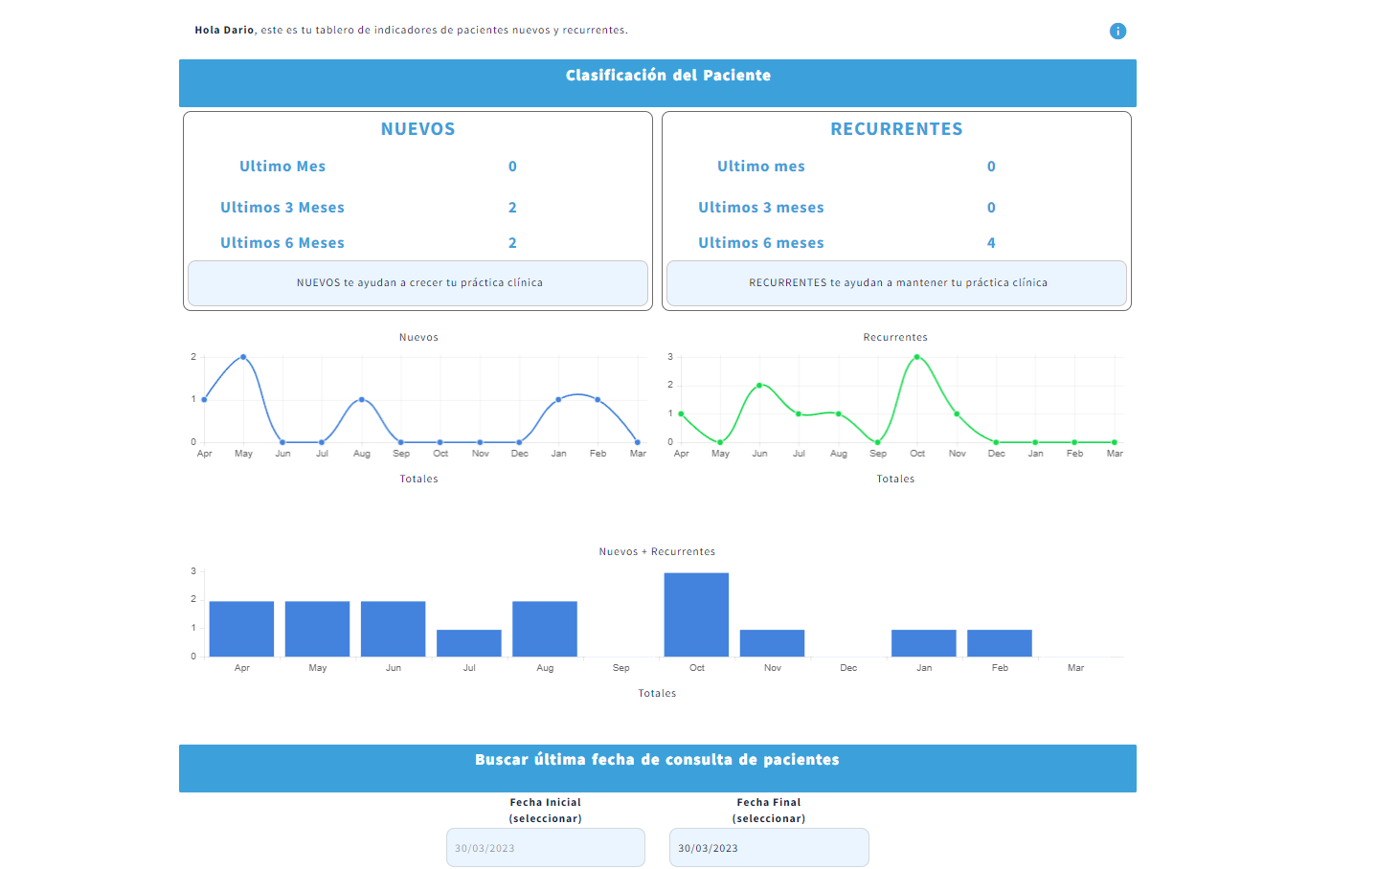Click the April starting point of Nuevos chart
The height and width of the screenshot is (869, 1399).
(204, 399)
